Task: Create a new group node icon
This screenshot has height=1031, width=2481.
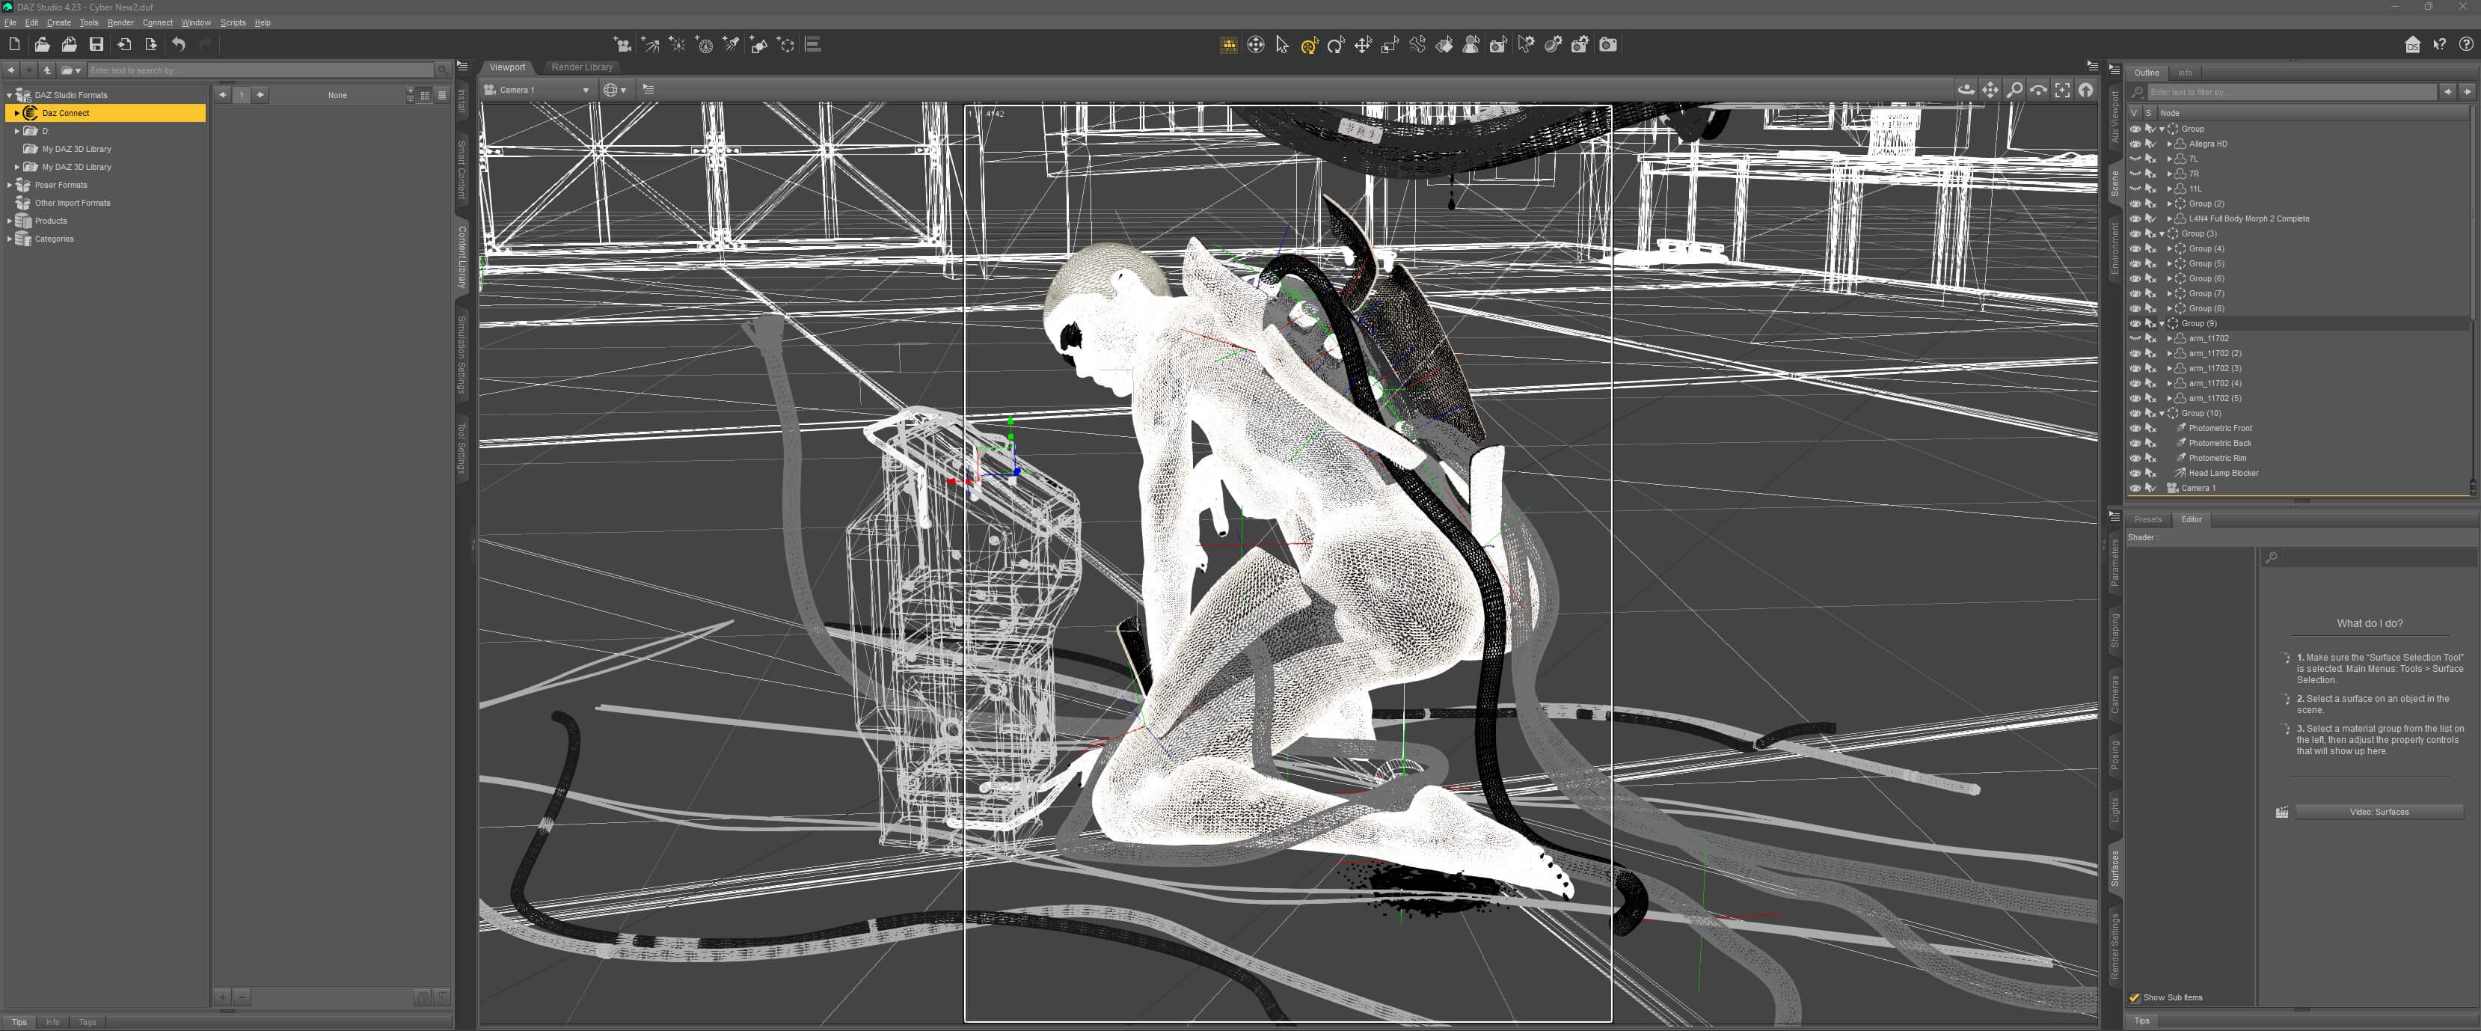Action: click(786, 44)
